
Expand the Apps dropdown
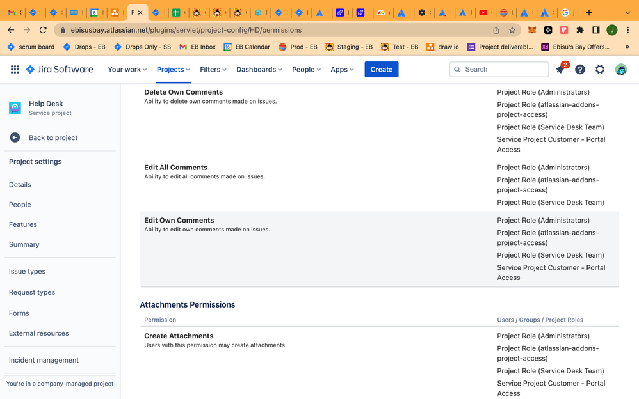pyautogui.click(x=342, y=69)
